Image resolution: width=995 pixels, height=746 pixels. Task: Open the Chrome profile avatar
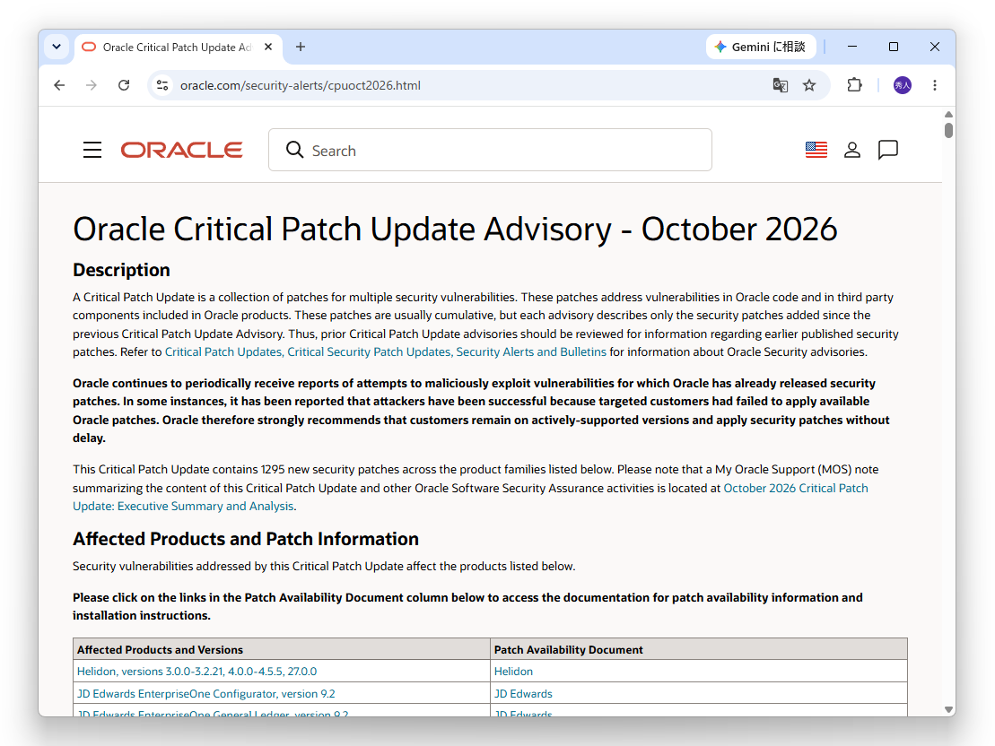[x=903, y=85]
